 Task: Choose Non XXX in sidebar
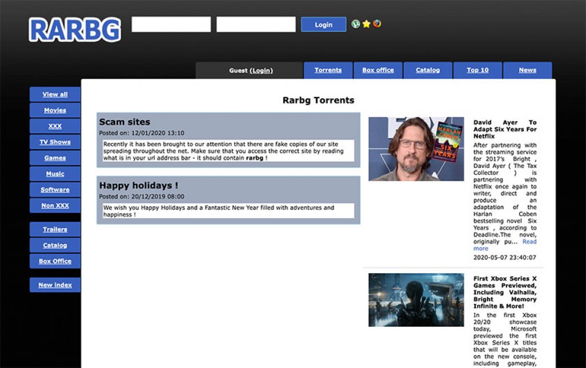[x=55, y=205]
